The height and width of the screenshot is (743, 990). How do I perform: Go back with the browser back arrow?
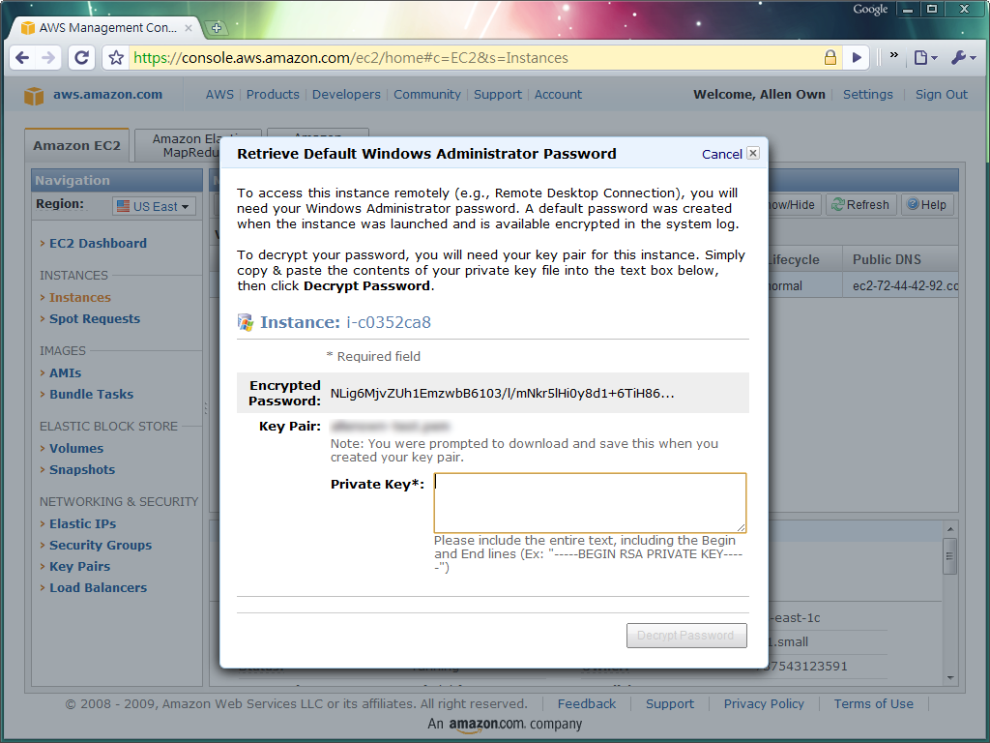click(x=23, y=58)
